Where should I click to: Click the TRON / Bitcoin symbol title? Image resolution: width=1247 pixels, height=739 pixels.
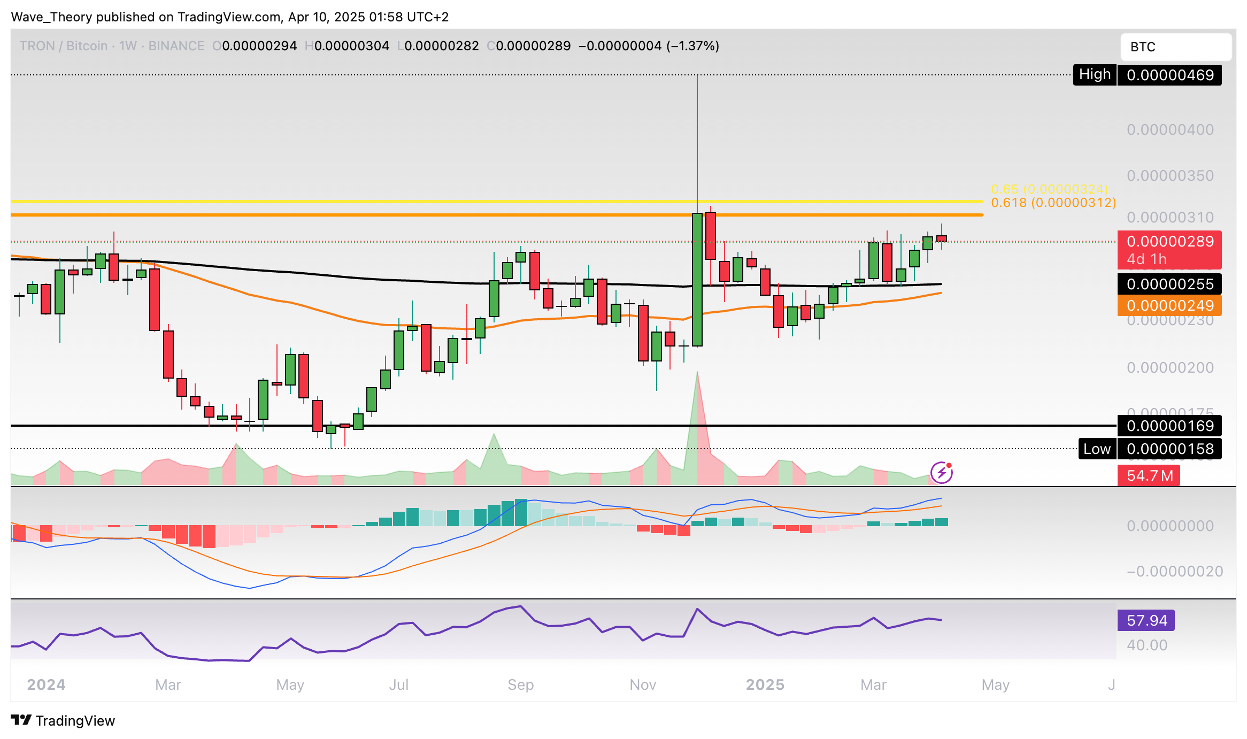click(63, 46)
